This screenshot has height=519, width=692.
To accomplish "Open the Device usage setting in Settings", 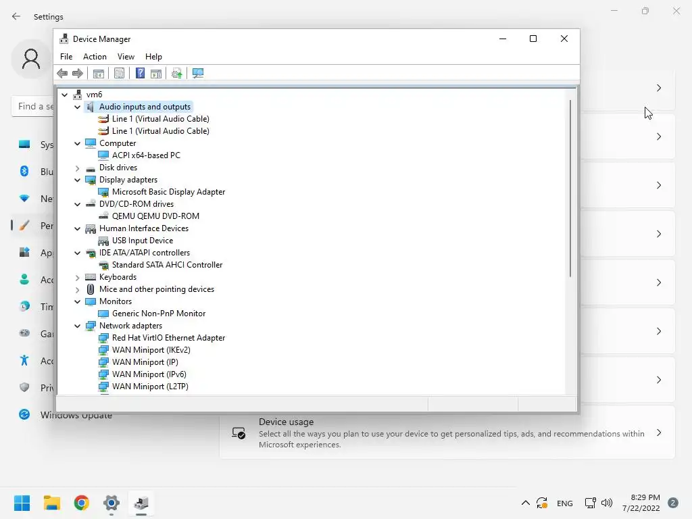I will [x=447, y=432].
